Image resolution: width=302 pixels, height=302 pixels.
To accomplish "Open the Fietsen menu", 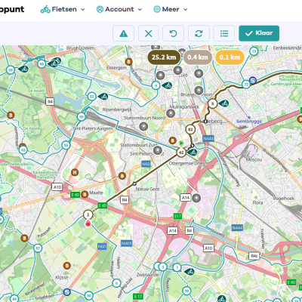I will (x=63, y=9).
